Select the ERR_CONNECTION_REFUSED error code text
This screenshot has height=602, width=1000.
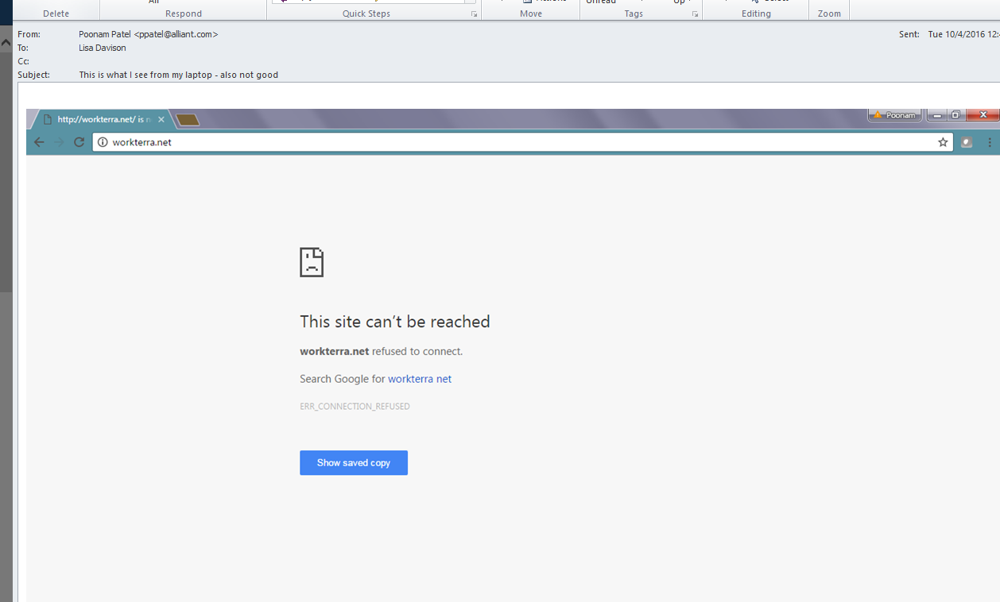355,407
